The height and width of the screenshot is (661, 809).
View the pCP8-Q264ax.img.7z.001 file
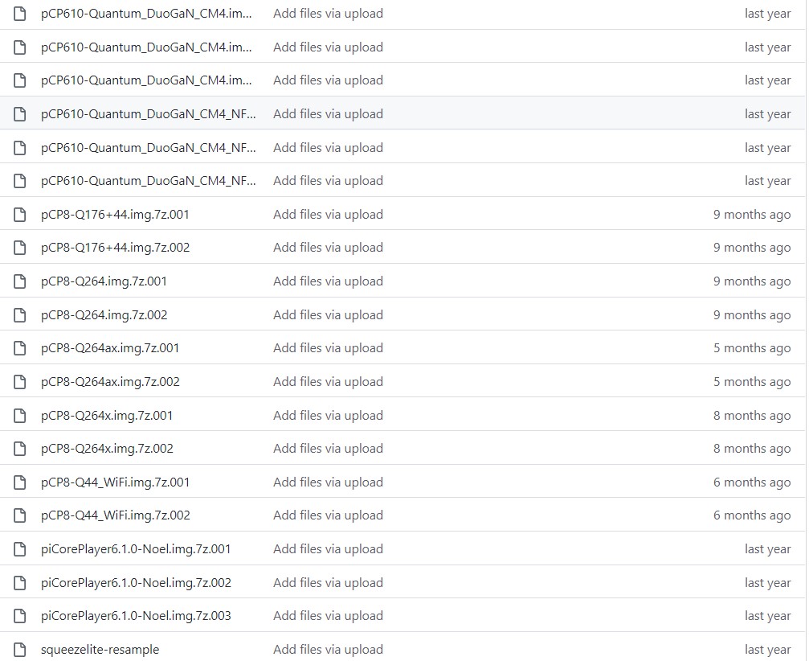(x=110, y=348)
